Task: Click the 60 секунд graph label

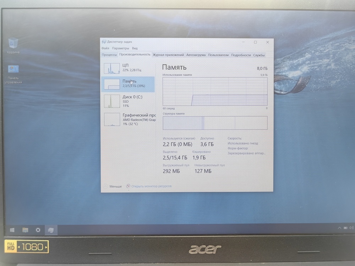Action: pyautogui.click(x=169, y=108)
